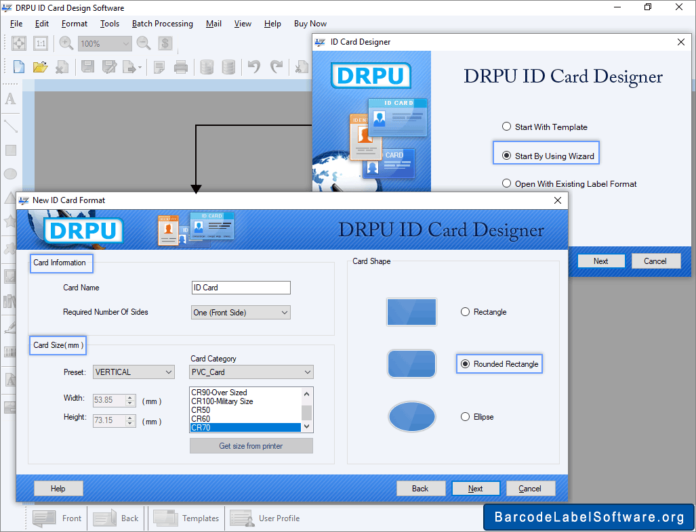Click the rounded rectangle shape preview thumbnail

click(411, 363)
